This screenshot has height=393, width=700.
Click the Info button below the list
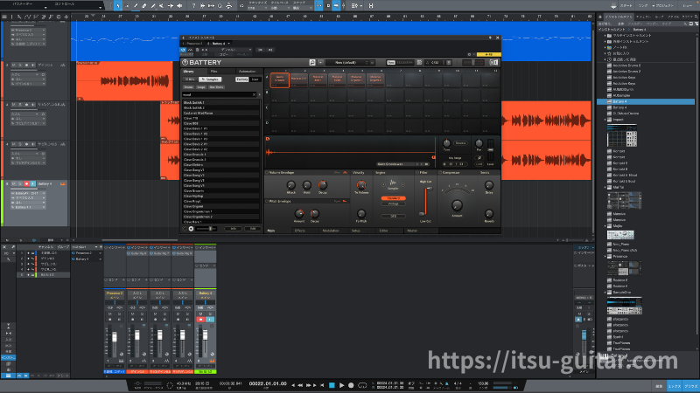(233, 229)
